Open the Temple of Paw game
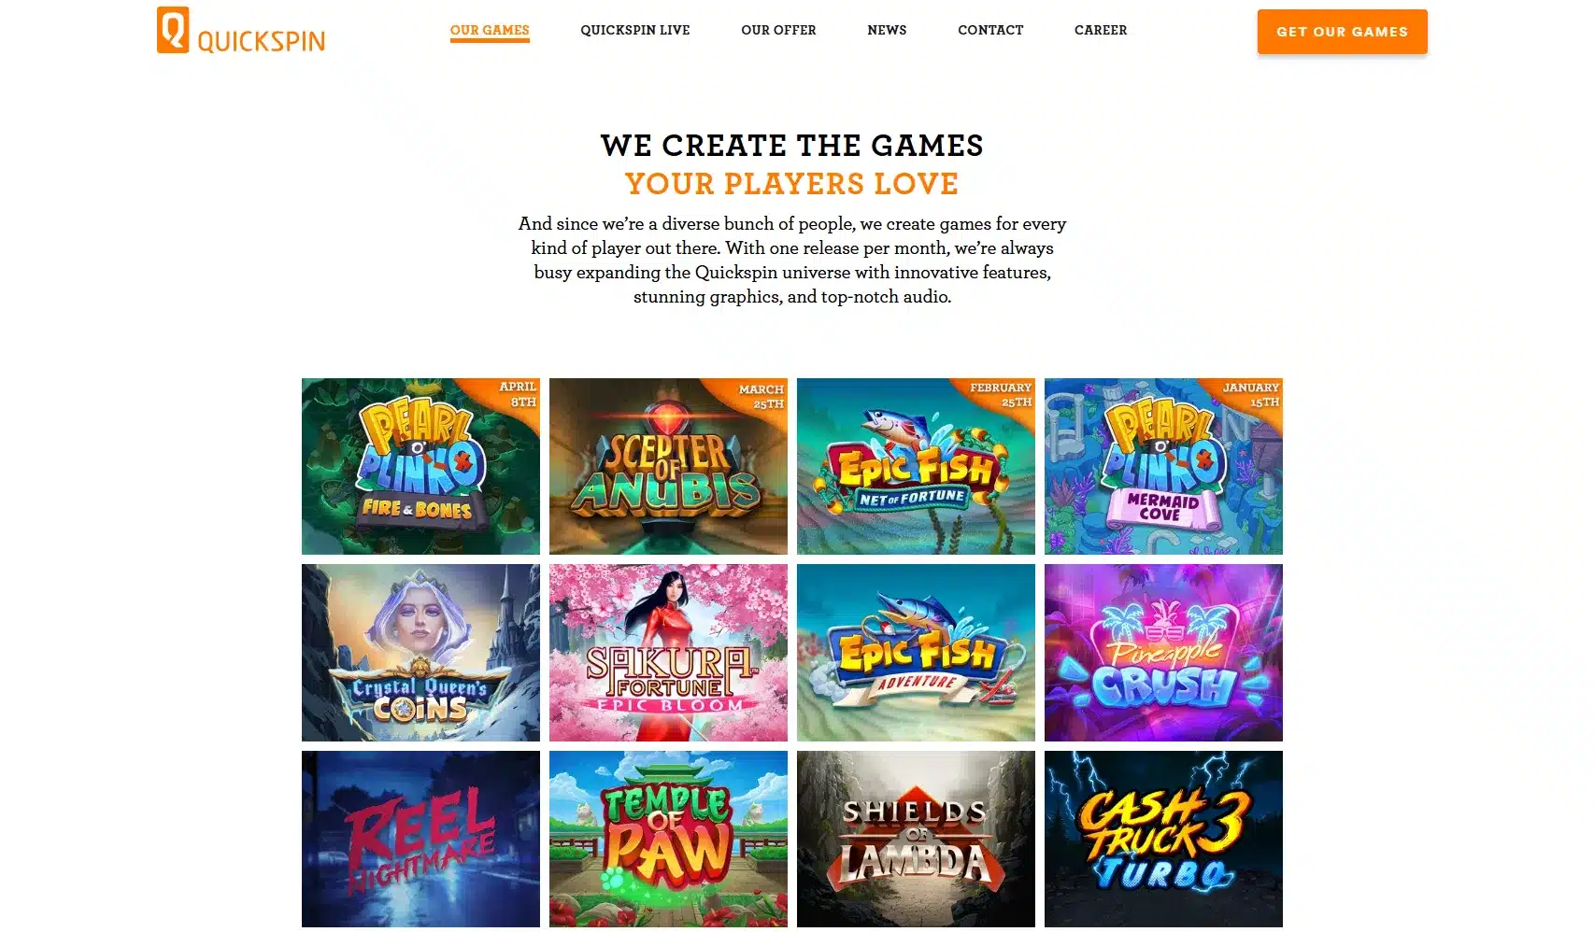 pos(668,839)
